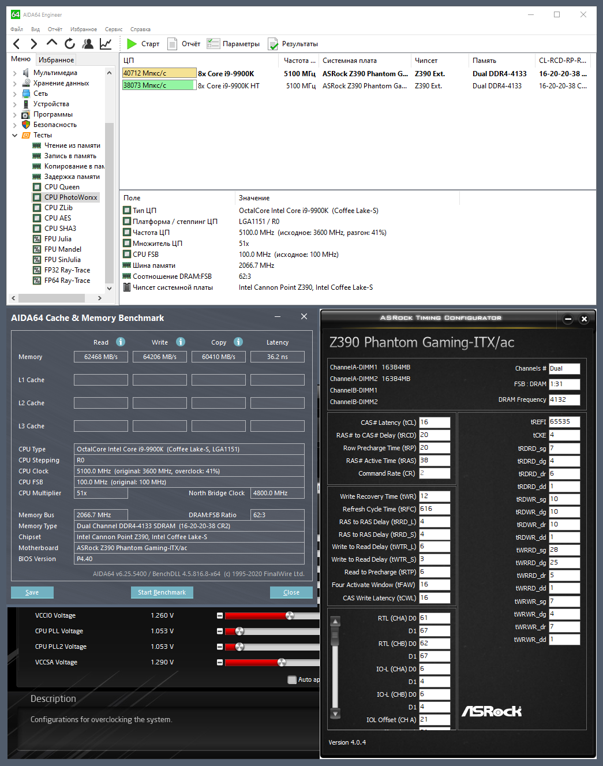This screenshot has height=766, width=603.
Task: Expand the Мультимедиа tree node
Action: click(x=14, y=73)
